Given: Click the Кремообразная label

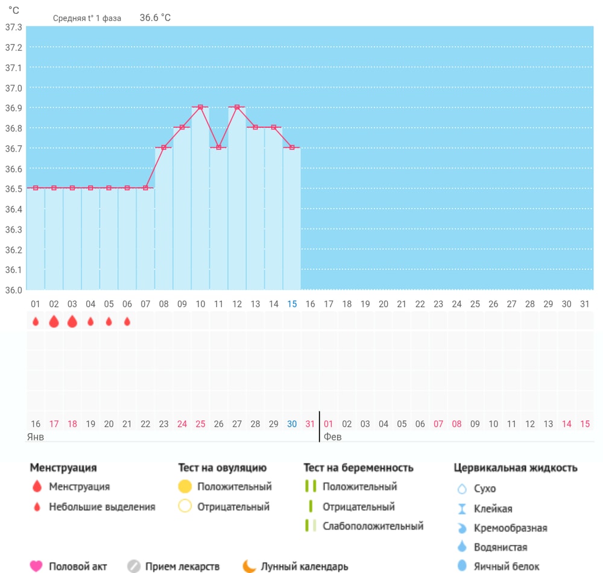Looking at the screenshot, I should click(x=510, y=528).
